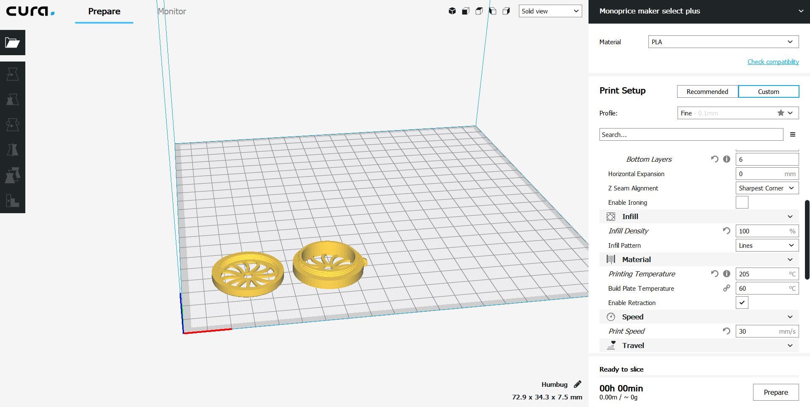Revert Bottom Layers to default value
Viewport: 810px width, 407px height.
714,159
